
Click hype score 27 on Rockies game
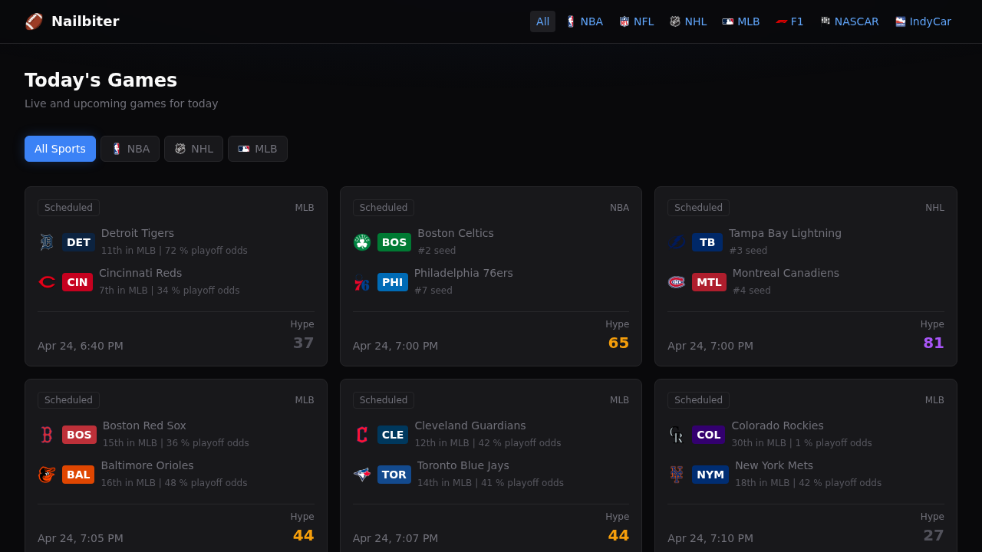(x=934, y=535)
